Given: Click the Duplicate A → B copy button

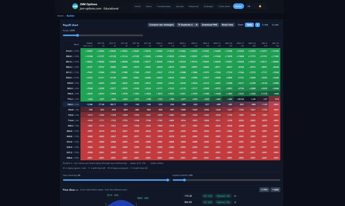Looking at the screenshot, I should tap(188, 25).
